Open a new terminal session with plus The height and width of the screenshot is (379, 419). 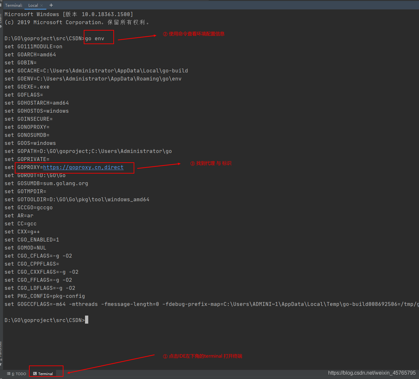(51, 5)
